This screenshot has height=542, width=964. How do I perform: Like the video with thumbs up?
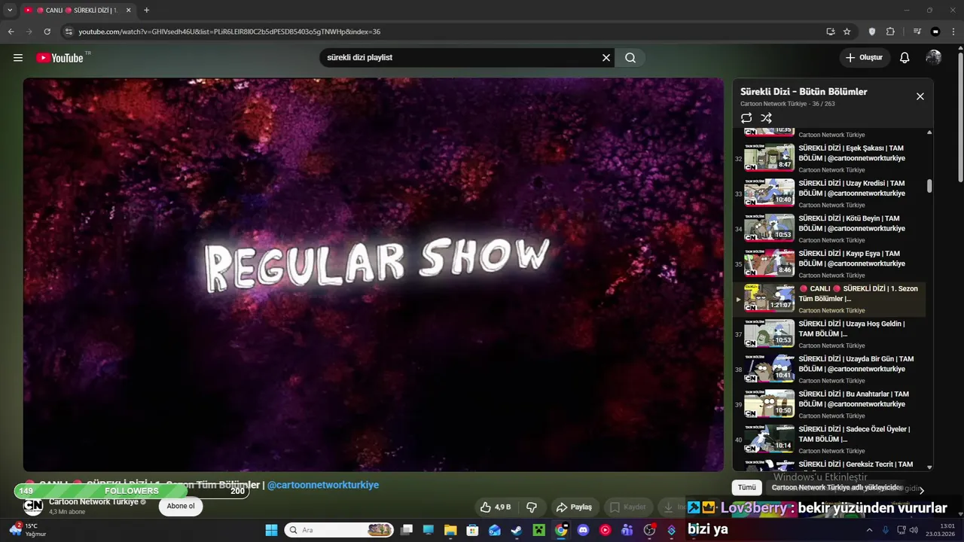496,507
